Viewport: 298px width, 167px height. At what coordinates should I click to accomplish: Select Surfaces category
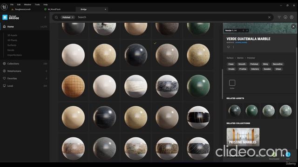[12, 45]
